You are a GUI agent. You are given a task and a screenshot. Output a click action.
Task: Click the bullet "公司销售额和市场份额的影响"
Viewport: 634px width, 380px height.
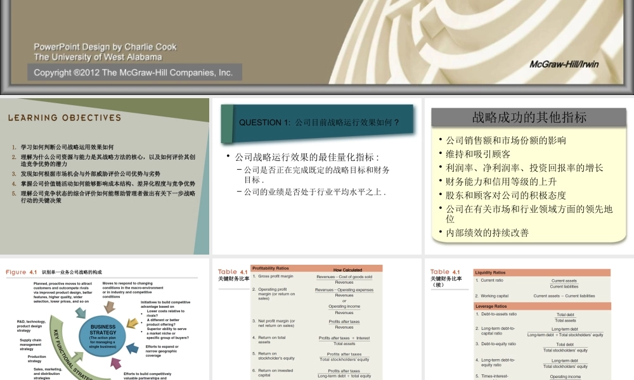(x=506, y=141)
